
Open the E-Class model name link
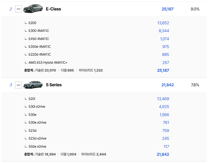[x=53, y=9]
